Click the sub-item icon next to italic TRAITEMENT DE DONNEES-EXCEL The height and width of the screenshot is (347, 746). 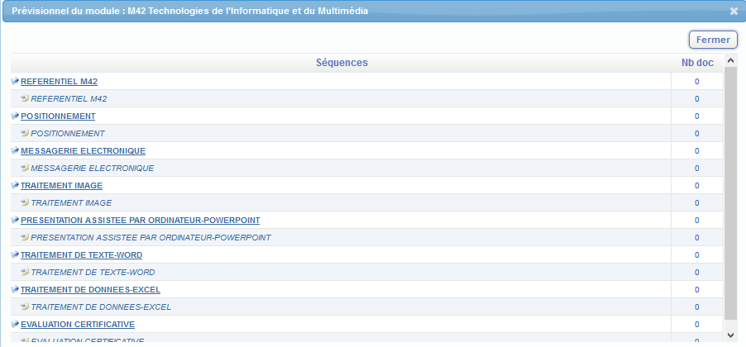pyautogui.click(x=25, y=307)
